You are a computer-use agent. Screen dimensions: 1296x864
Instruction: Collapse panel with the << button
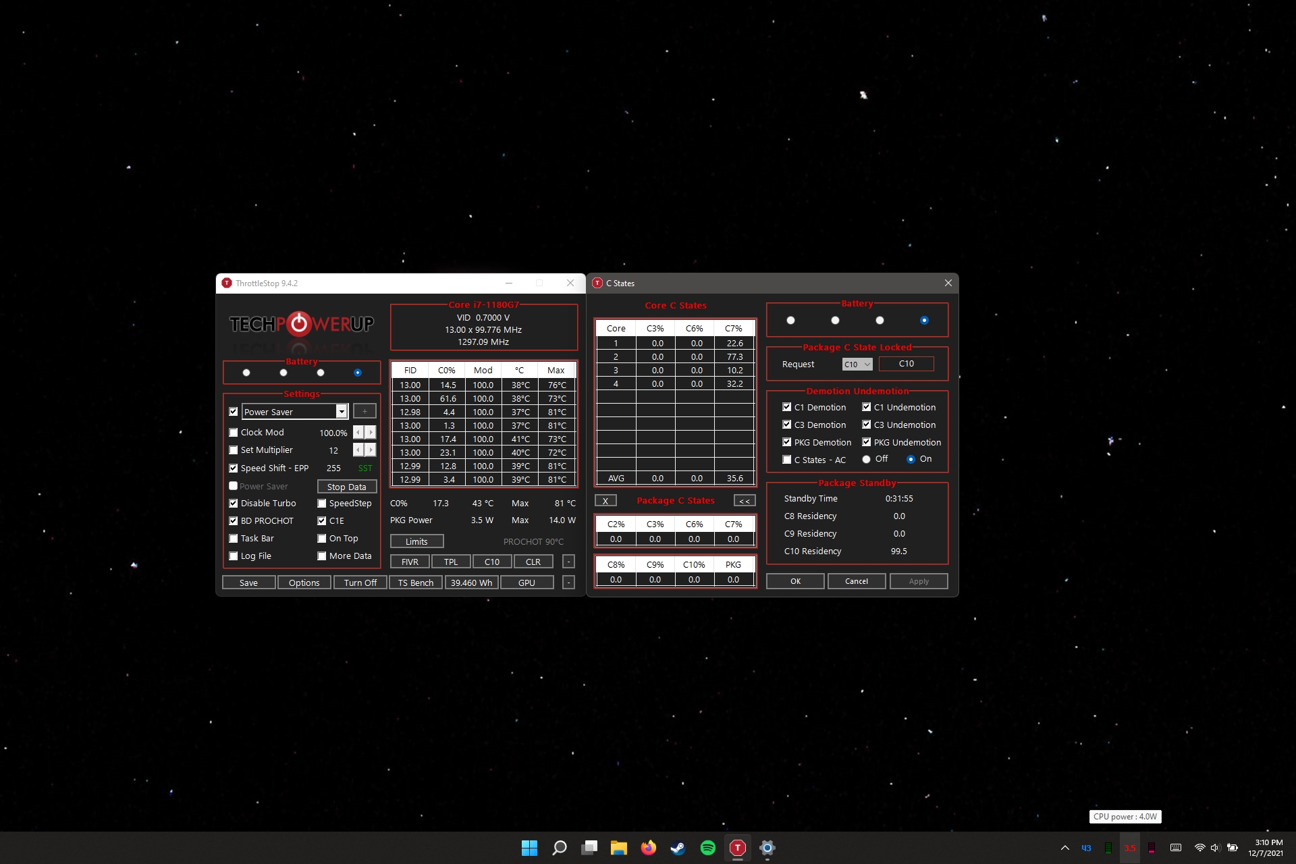point(744,501)
